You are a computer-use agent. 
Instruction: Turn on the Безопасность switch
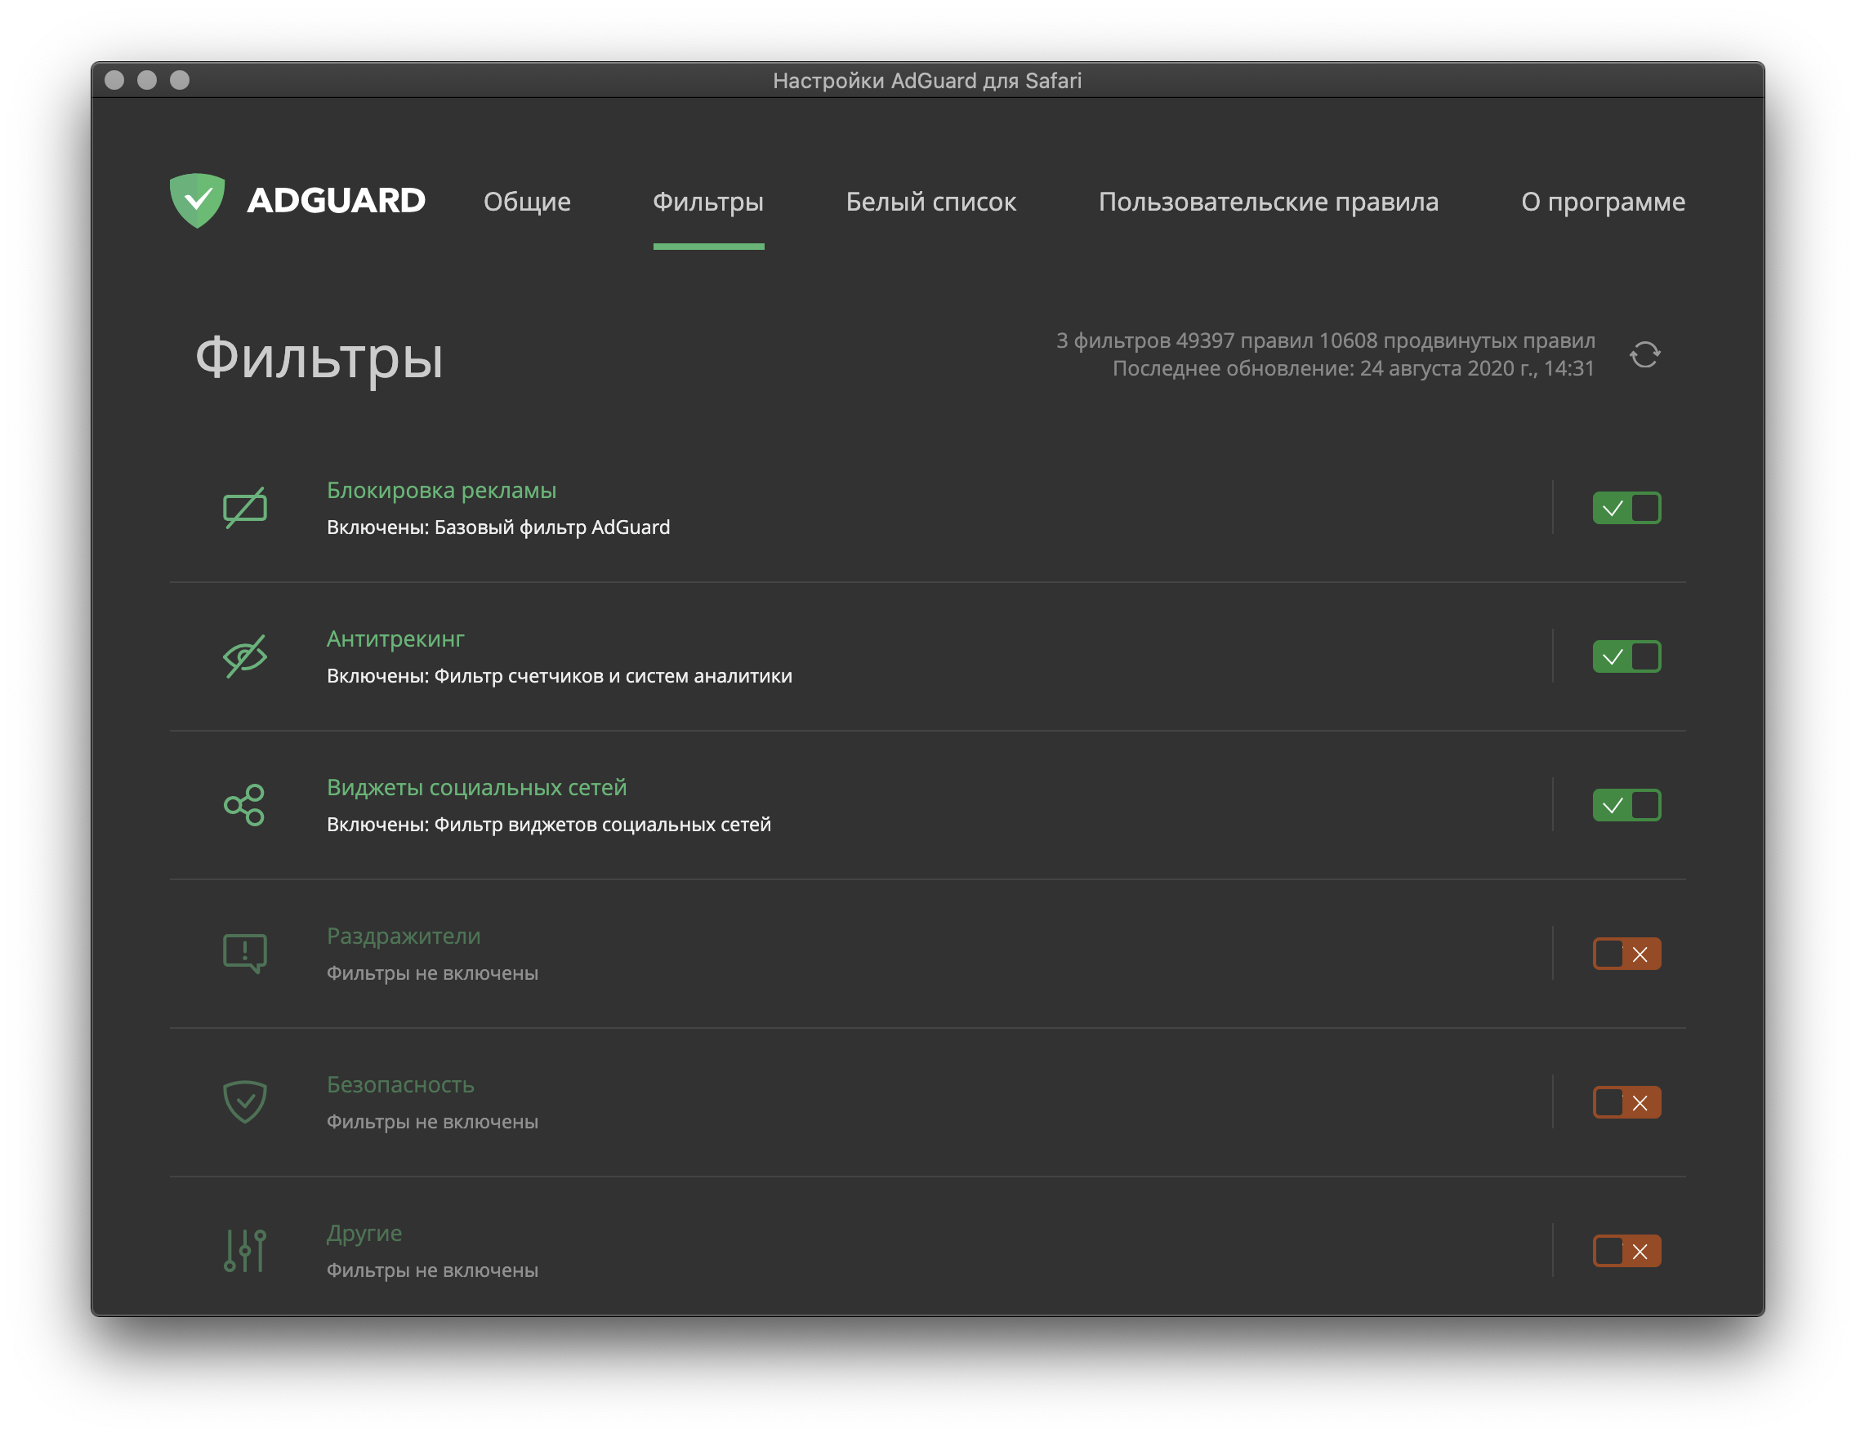[x=1626, y=1102]
